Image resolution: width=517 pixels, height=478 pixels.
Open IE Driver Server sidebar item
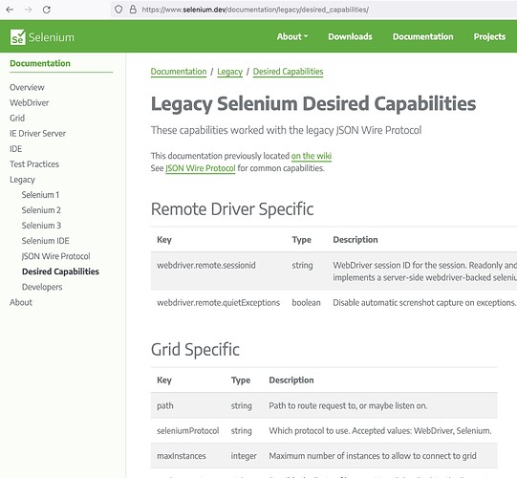[37, 133]
